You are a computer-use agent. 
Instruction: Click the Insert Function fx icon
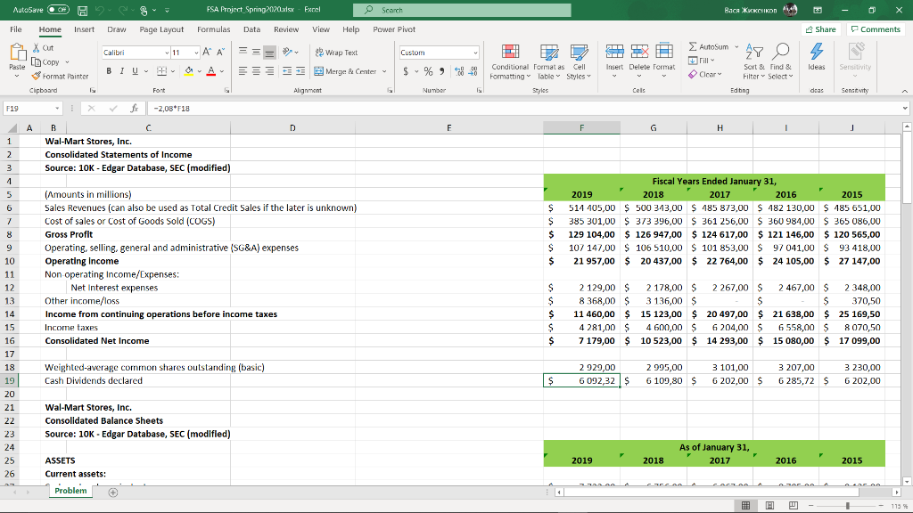pos(134,108)
